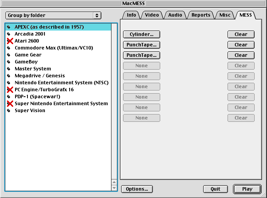This screenshot has width=267, height=198.
Task: Select Master System entry
Action: point(58,69)
